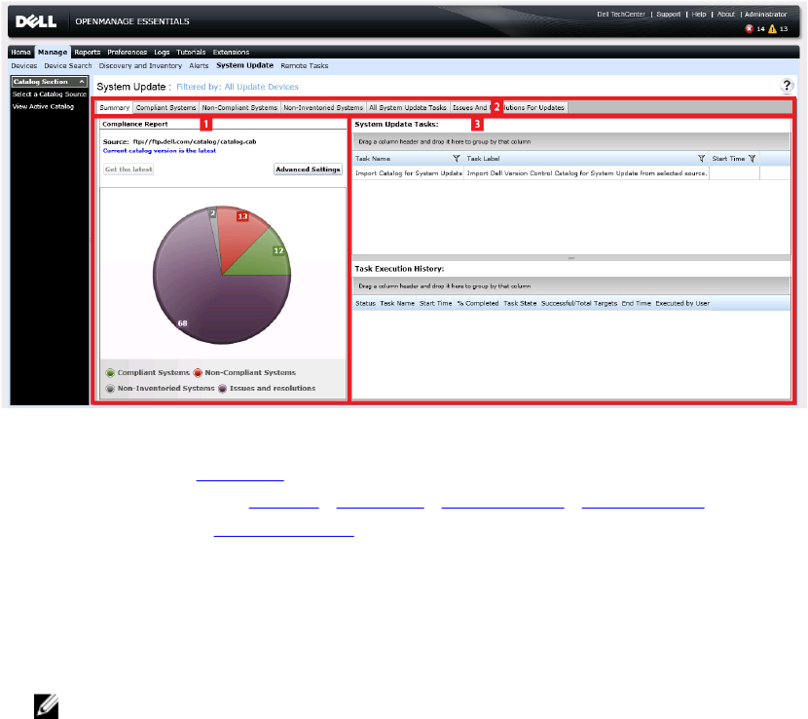Image resolution: width=808 pixels, height=719 pixels.
Task: Open the About link
Action: [725, 14]
